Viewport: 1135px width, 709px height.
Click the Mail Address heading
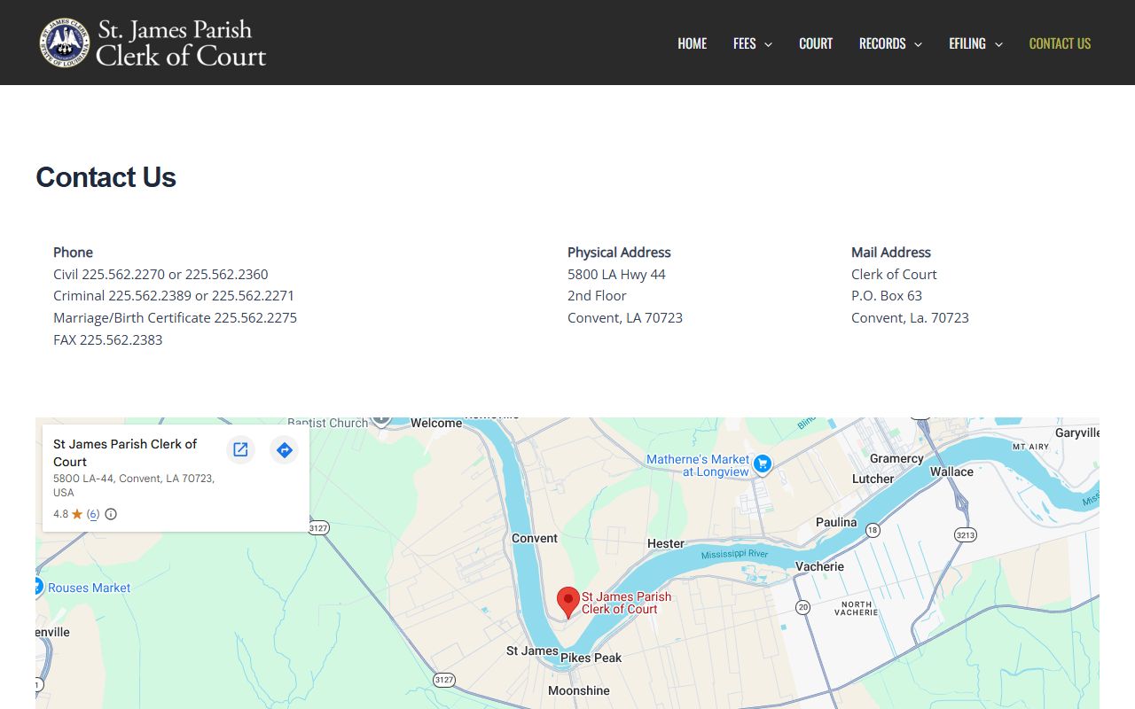click(x=891, y=252)
